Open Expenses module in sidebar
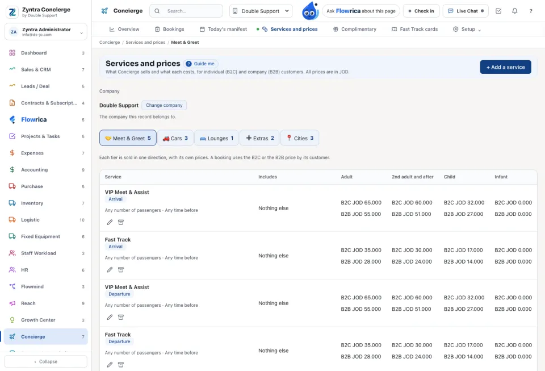Screen dimensions: 545x371 pos(46,153)
